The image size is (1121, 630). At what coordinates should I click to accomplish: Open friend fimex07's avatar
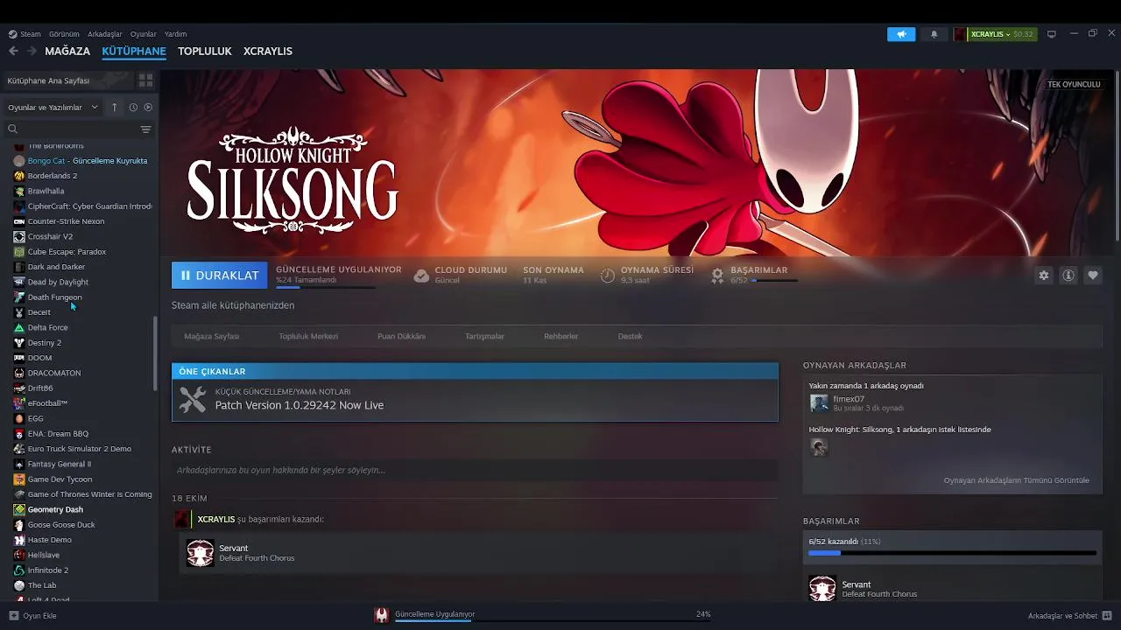819,402
